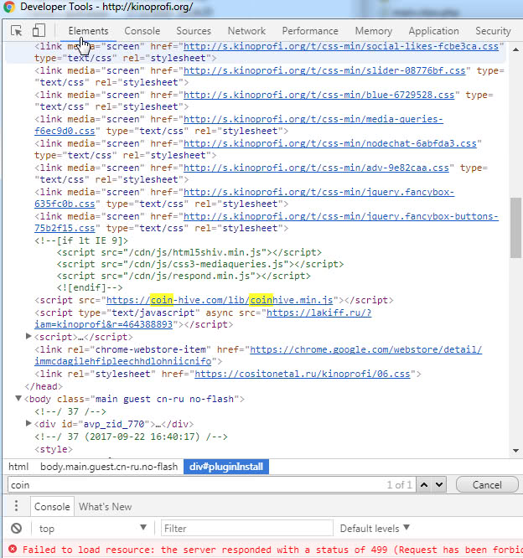523x558 pixels.
Task: Open the blue-6729528.css link
Action: (319, 95)
